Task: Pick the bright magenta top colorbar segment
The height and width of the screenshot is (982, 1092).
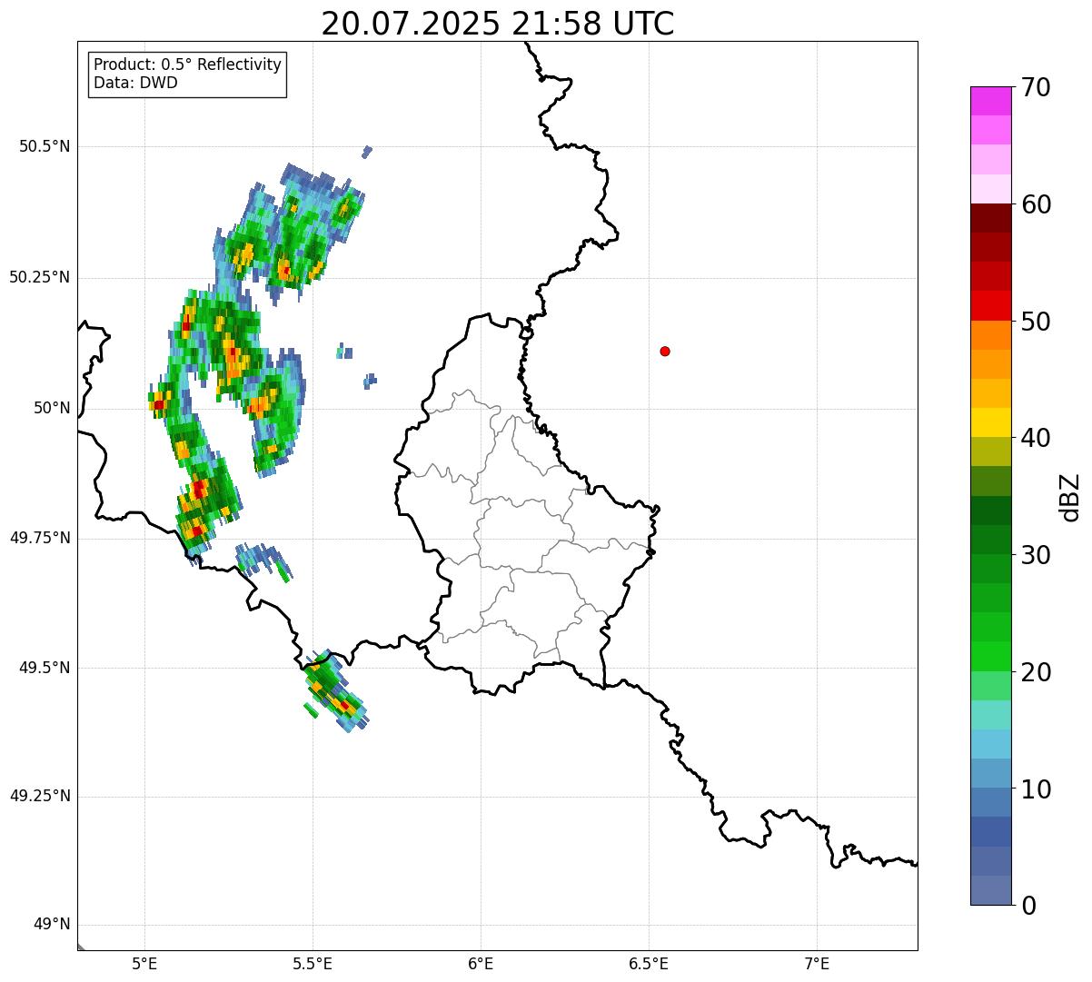Action: click(991, 101)
